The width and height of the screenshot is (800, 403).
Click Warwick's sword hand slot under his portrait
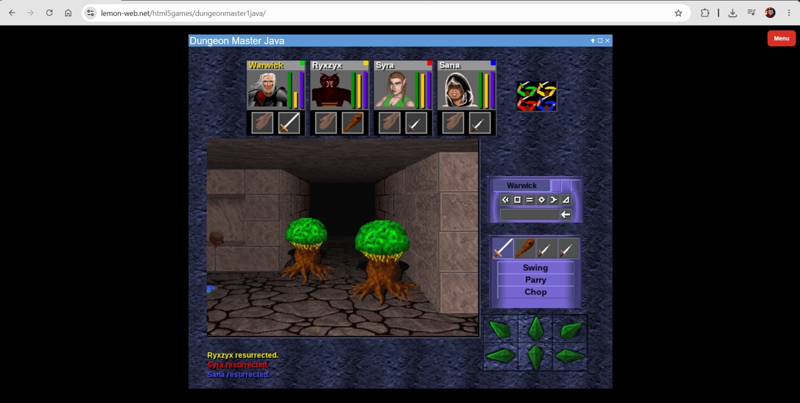[289, 123]
